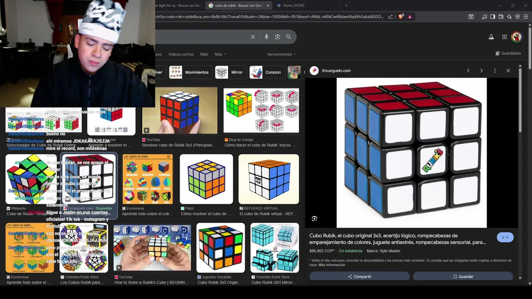Open Brave Shields lion icon
Viewport: 532px width, 299px height.
tap(401, 17)
